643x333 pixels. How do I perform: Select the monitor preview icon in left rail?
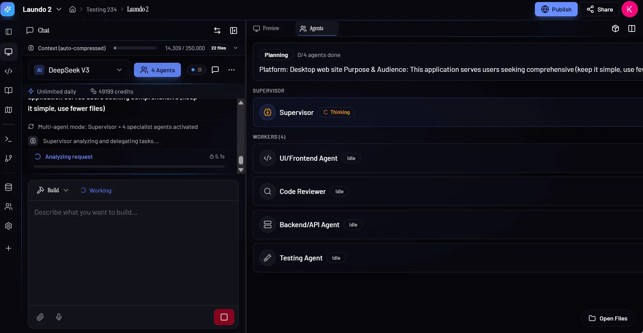pyautogui.click(x=9, y=52)
